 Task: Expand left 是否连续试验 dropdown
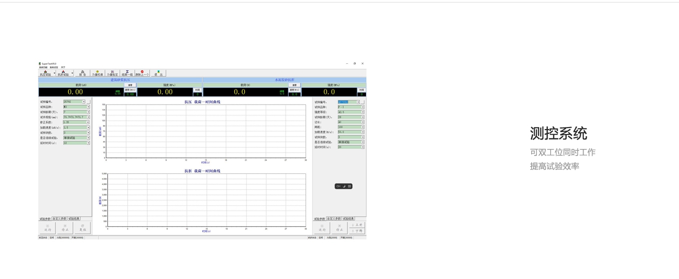(88, 138)
